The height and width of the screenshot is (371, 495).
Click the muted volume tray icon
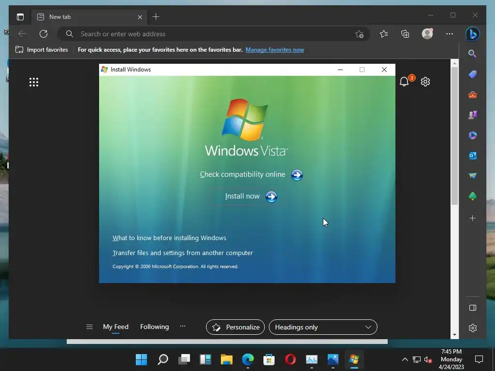coord(428,359)
